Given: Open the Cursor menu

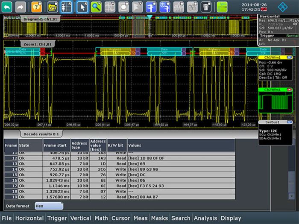Looking at the screenshot, I should point(120,218).
